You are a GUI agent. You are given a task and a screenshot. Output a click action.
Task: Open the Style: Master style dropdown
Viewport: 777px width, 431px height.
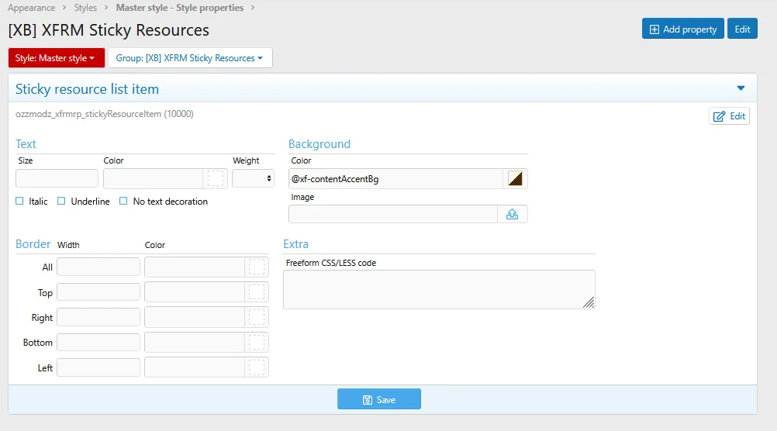pyautogui.click(x=55, y=58)
